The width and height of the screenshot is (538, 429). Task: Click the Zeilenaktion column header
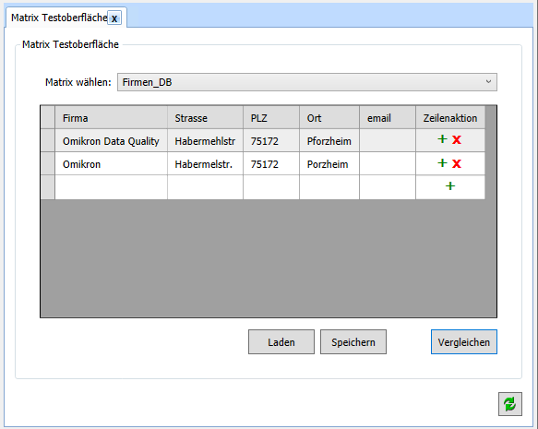pos(450,118)
